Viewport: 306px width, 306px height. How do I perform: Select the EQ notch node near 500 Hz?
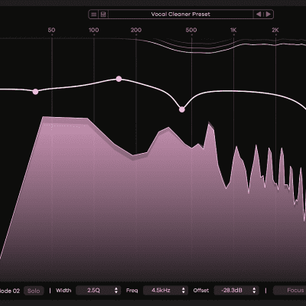point(182,109)
